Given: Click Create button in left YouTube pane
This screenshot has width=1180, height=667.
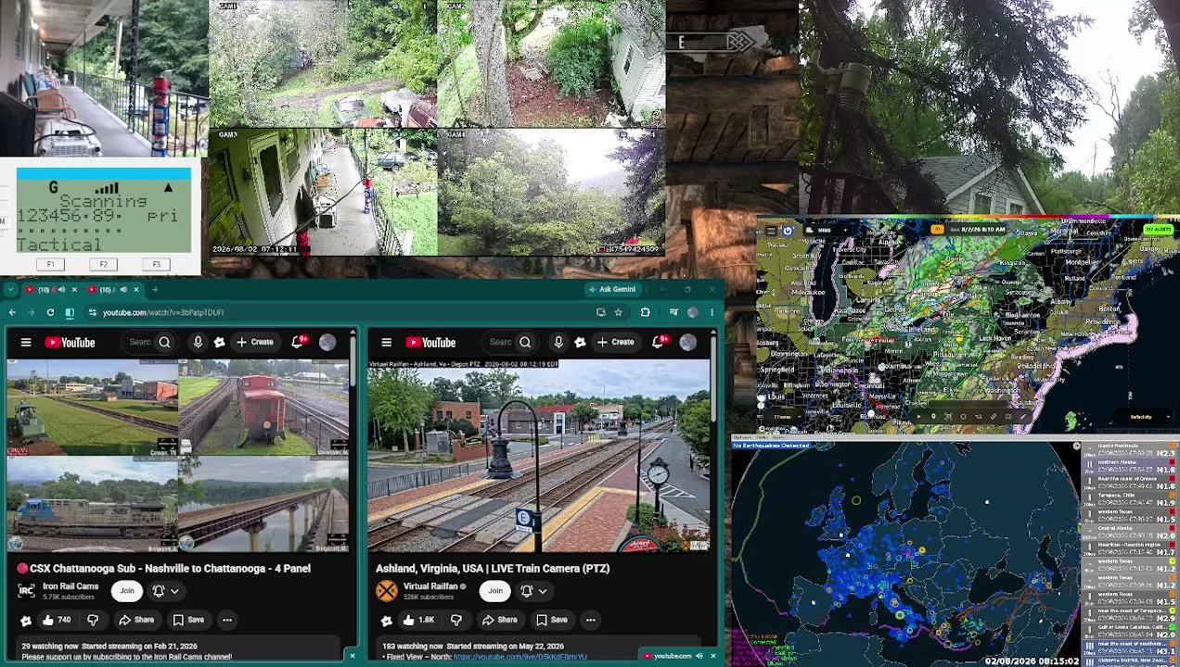Looking at the screenshot, I should pos(255,343).
